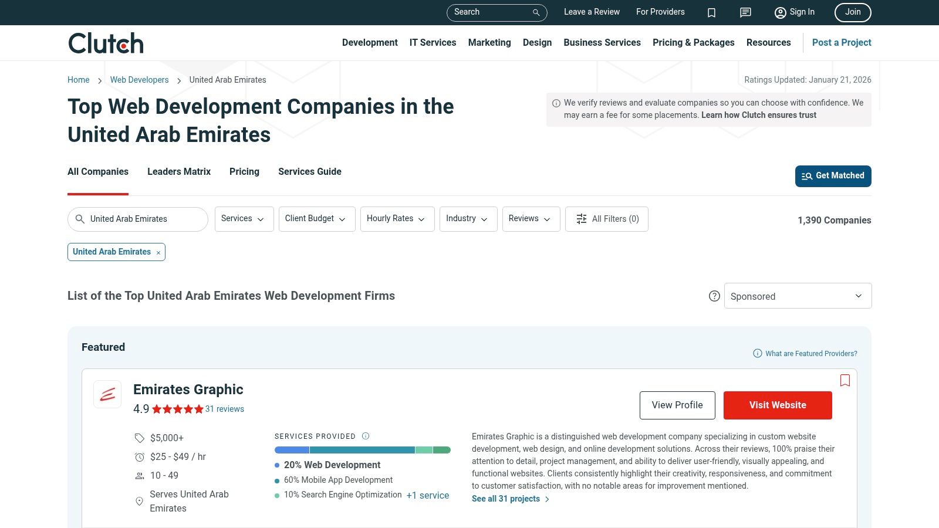939x528 pixels.
Task: Toggle the bookmark on Emirates Graphic card
Action: click(x=846, y=381)
